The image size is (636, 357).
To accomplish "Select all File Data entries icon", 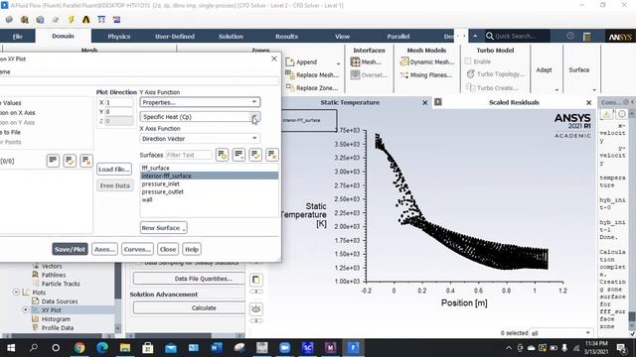I will click(70, 161).
